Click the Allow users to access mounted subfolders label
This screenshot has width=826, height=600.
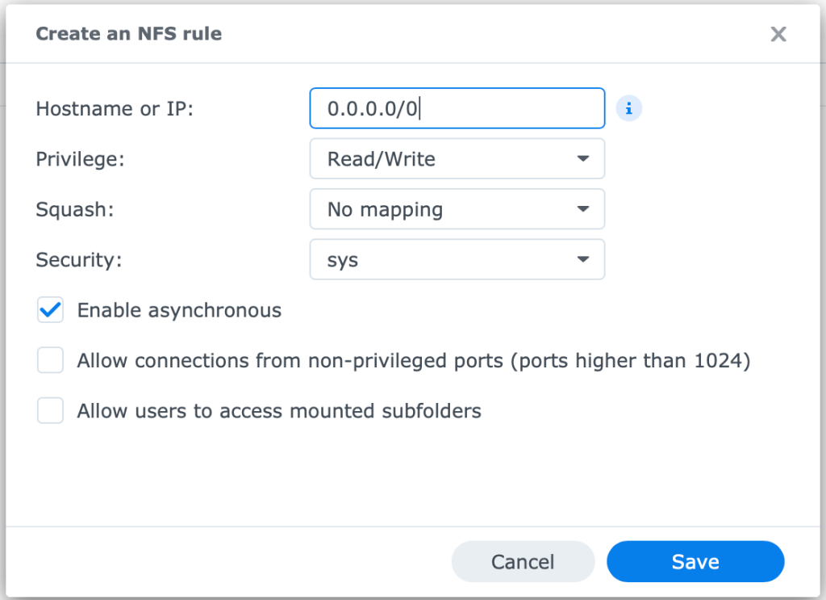pos(279,411)
